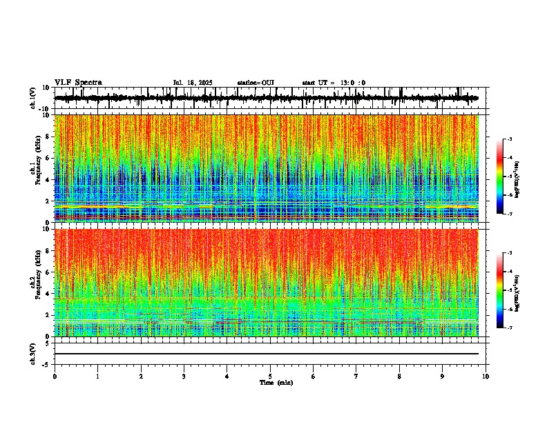Click the ch.2 spectrogram color scale bar
This screenshot has width=547, height=422.
coord(500,290)
